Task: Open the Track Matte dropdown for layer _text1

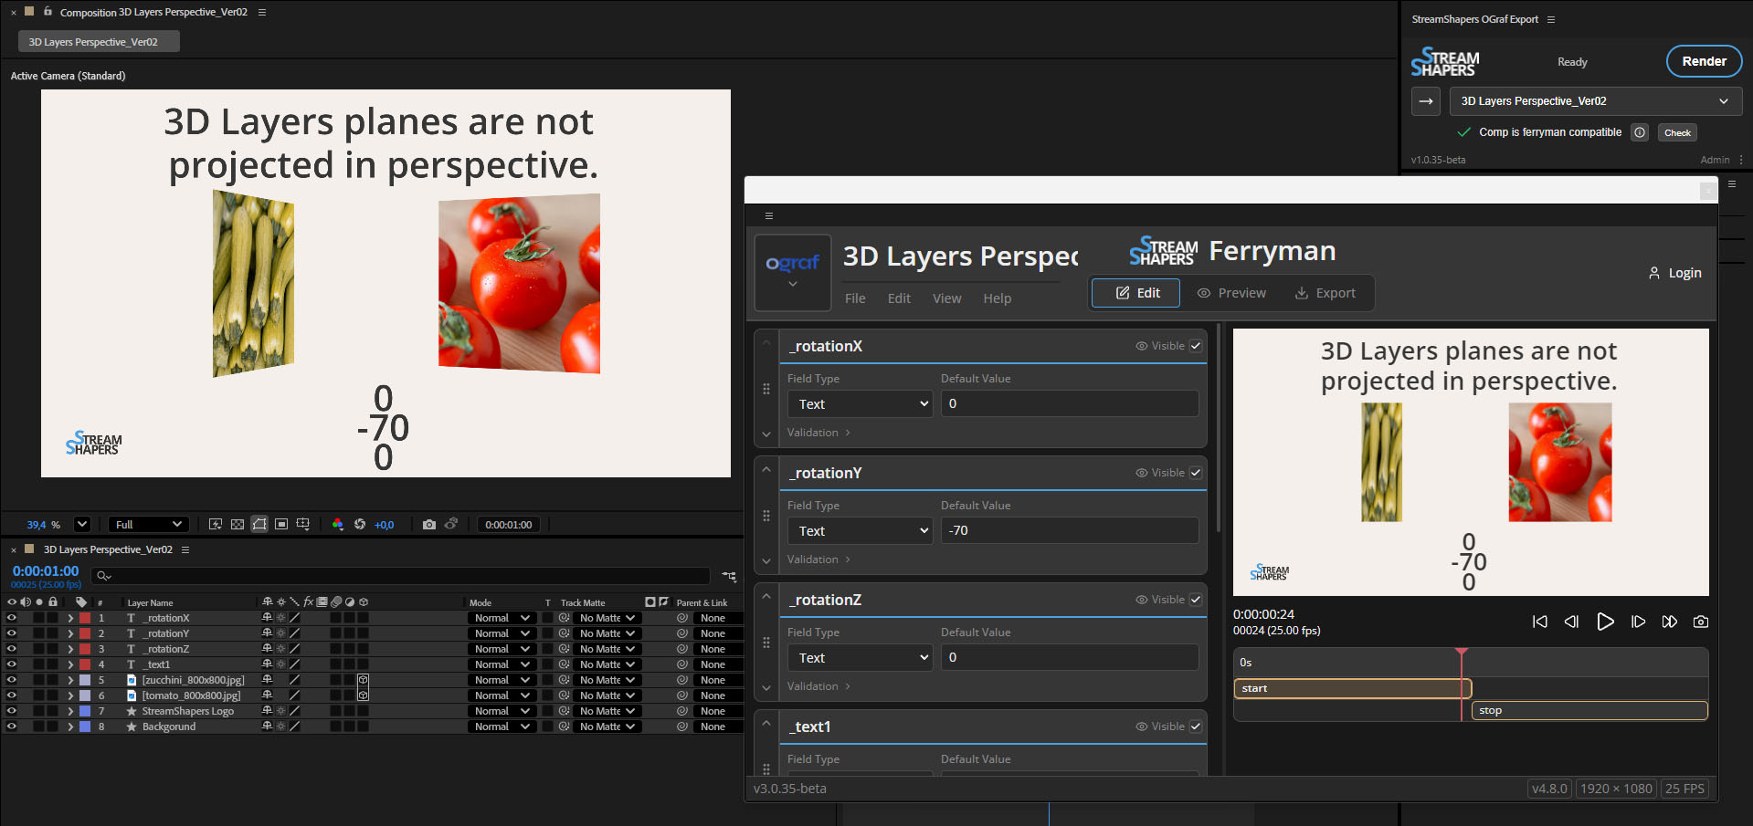Action: [x=607, y=664]
